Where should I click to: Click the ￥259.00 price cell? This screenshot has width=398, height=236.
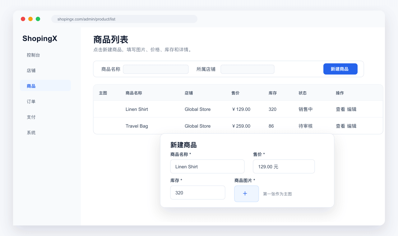tap(241, 126)
